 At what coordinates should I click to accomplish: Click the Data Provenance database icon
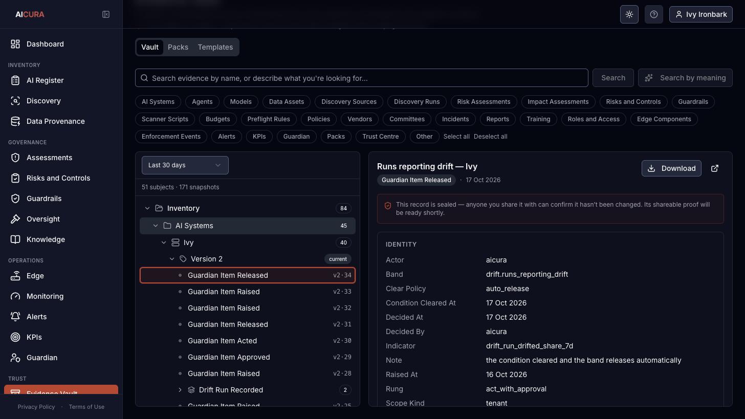point(15,121)
